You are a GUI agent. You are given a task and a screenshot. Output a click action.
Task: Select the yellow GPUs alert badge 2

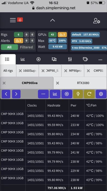coord(62,34)
